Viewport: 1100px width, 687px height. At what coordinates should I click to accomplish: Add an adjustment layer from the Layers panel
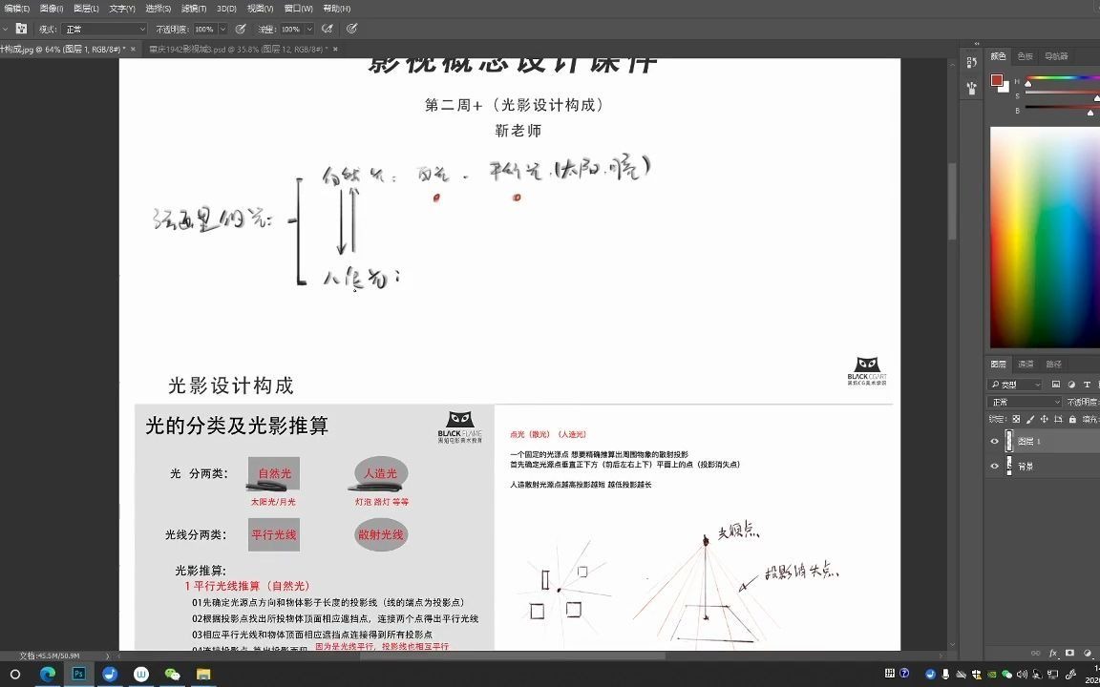[1087, 653]
